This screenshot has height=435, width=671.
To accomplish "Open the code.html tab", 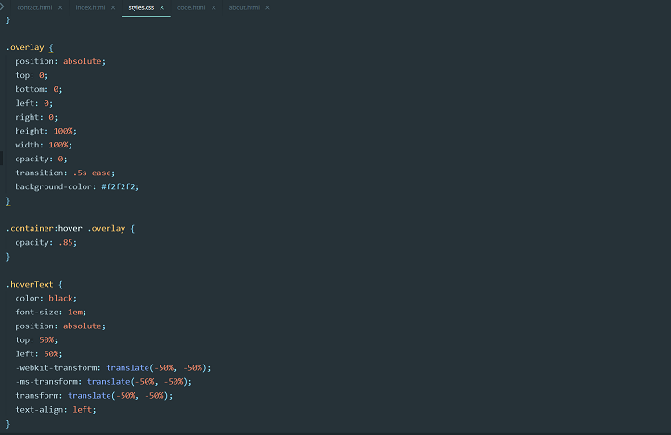I will 191,7.
